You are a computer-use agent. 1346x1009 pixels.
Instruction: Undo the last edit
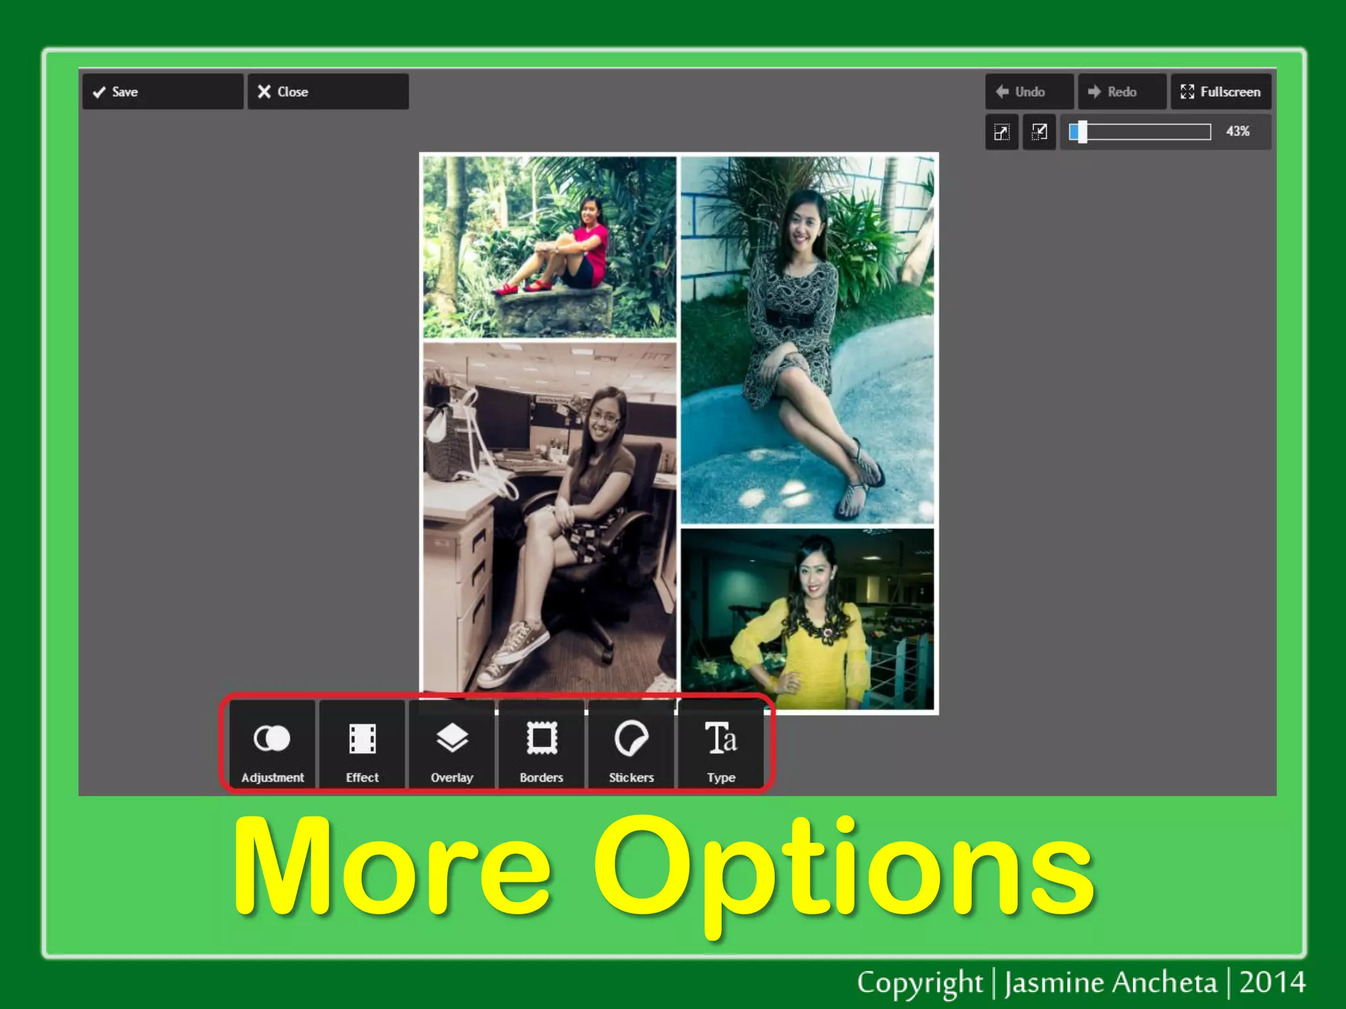(x=1029, y=91)
